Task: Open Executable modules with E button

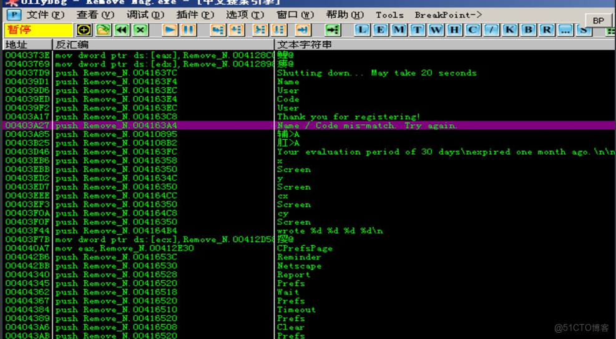Action: pos(380,30)
